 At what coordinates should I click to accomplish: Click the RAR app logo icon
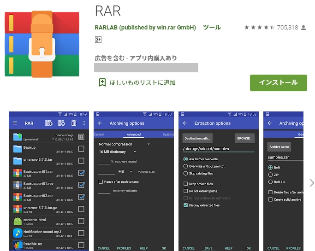[42, 44]
